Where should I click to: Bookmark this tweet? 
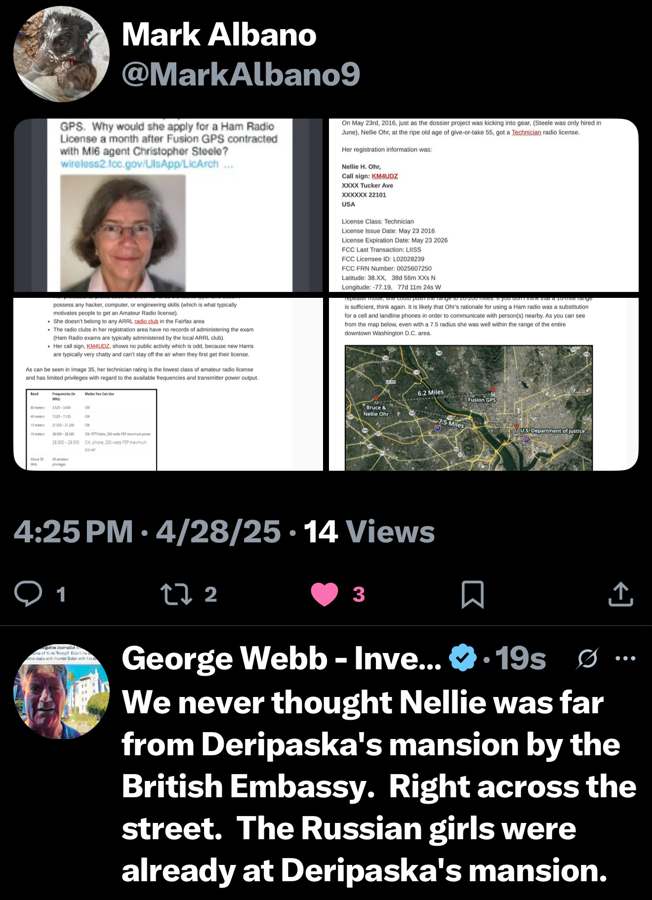click(472, 594)
